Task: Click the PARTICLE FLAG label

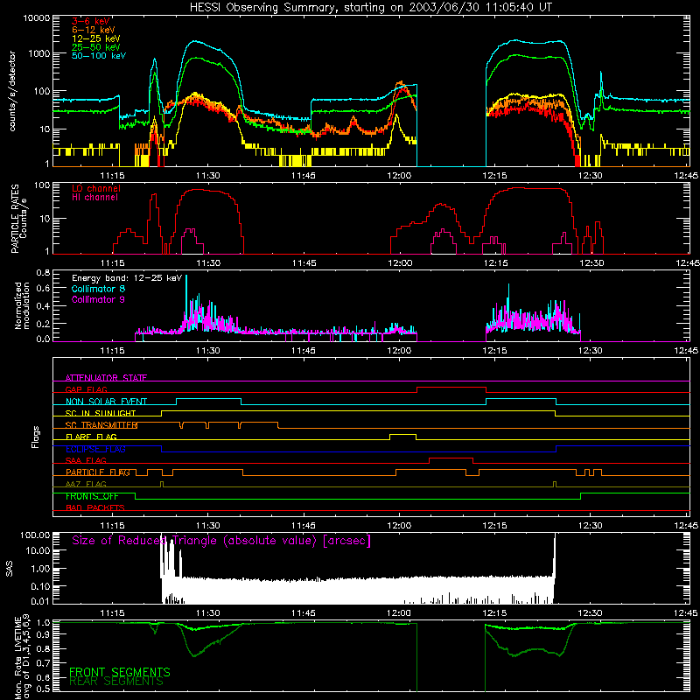Action: [x=98, y=472]
